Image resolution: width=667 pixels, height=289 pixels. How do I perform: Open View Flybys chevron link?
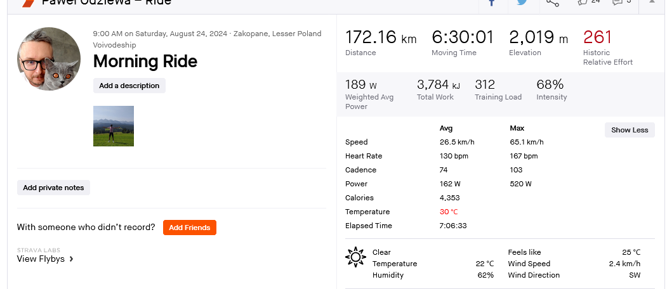coord(45,259)
